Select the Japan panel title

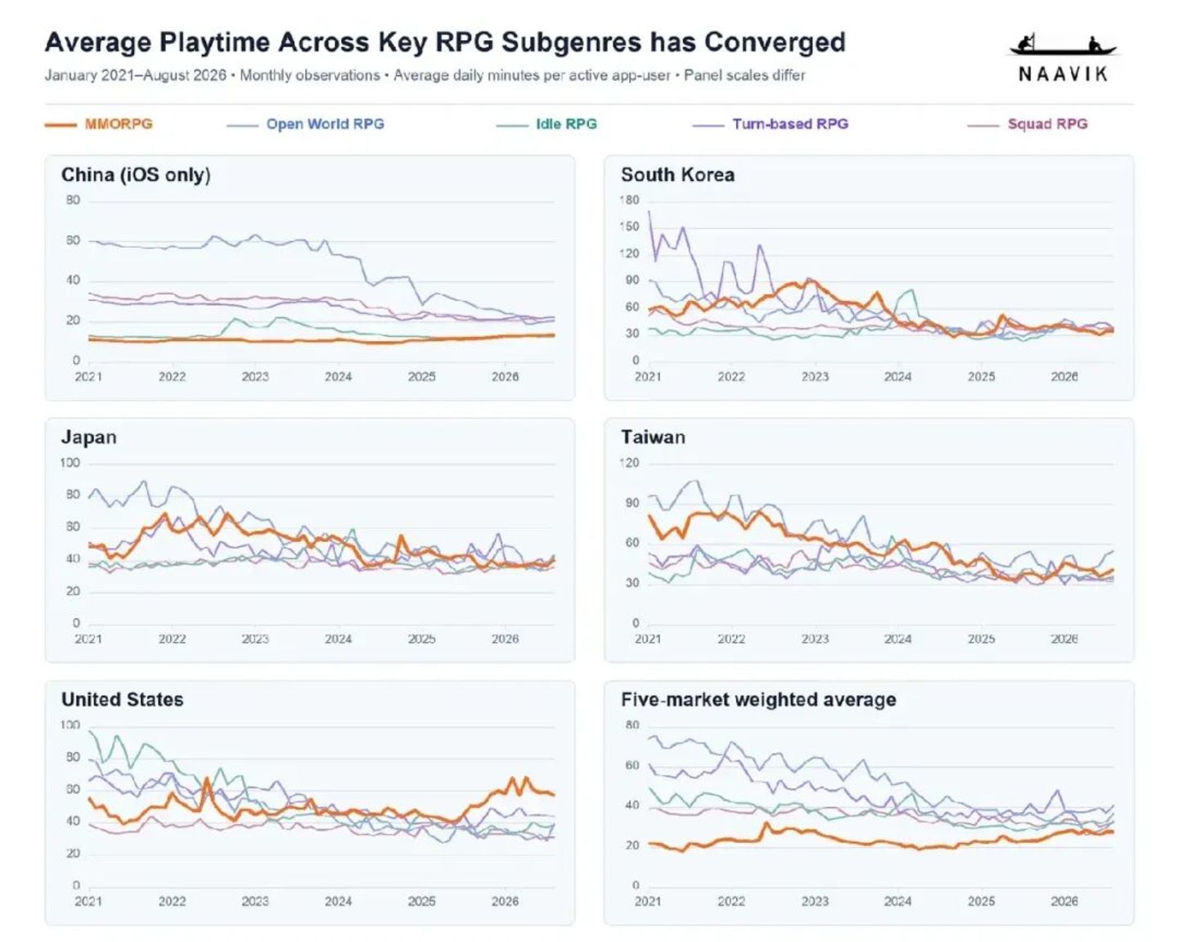[x=88, y=437]
